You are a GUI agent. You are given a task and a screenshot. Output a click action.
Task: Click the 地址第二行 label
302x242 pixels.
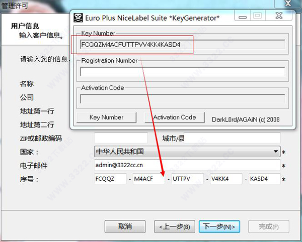37,125
